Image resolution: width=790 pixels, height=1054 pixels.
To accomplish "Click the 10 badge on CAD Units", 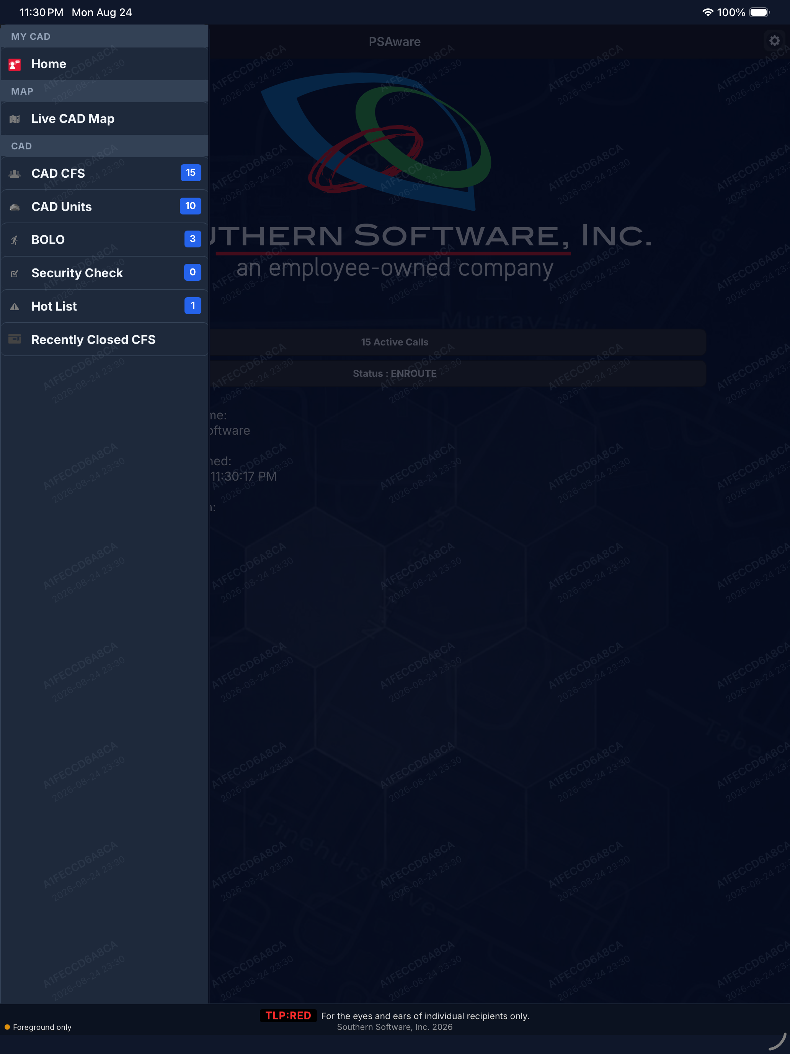I will (191, 206).
